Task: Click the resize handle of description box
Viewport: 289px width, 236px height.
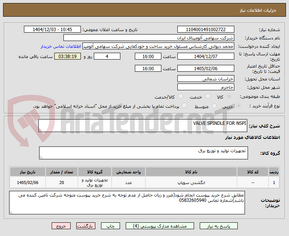Action: coord(40,130)
